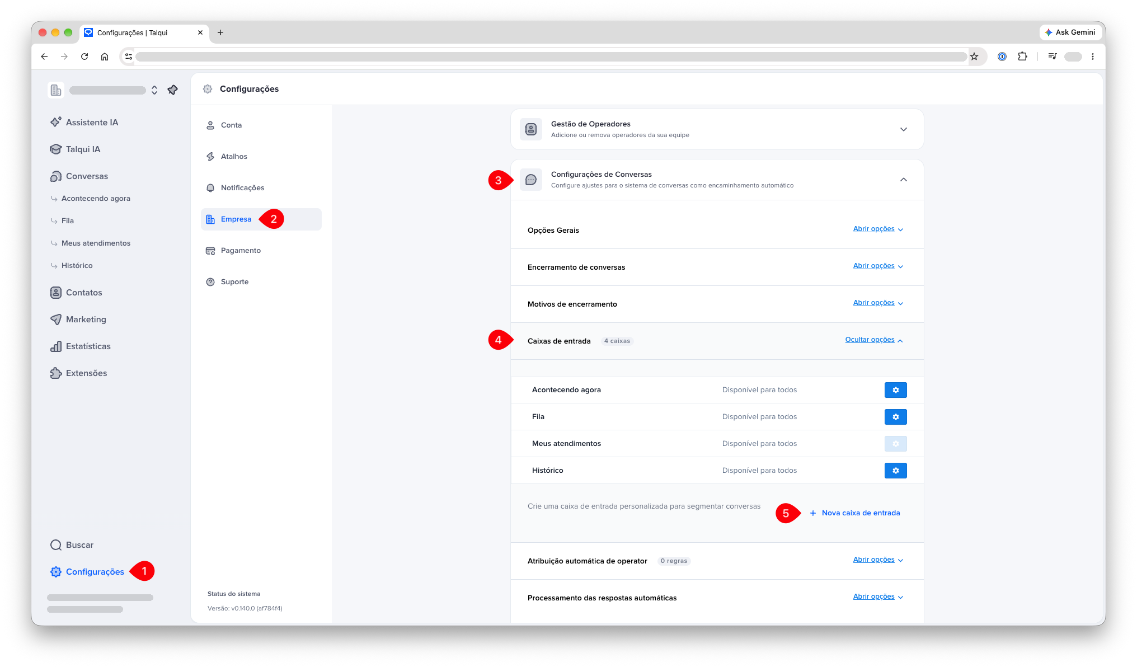Open Talqui IA section
This screenshot has height=667, width=1137.
click(x=75, y=149)
